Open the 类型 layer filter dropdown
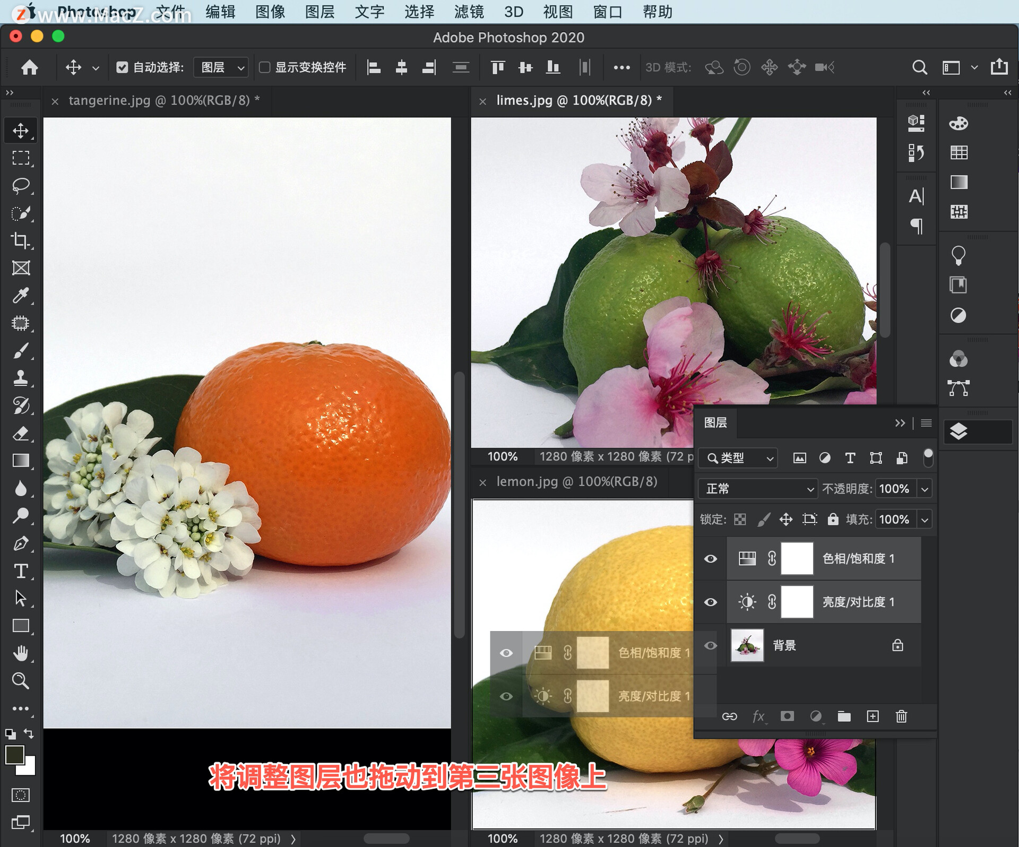The image size is (1019, 847). (738, 458)
